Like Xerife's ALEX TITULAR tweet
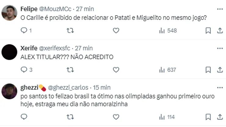This screenshot has width=226, height=127. pos(116,70)
